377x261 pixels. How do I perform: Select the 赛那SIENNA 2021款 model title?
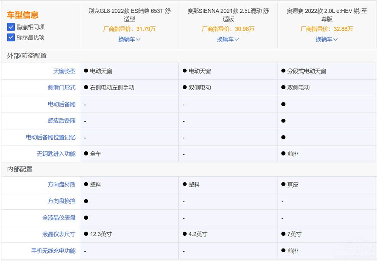click(x=228, y=15)
